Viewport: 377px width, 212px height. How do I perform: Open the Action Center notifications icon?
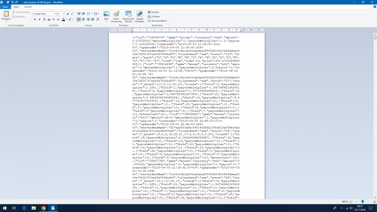click(x=371, y=208)
